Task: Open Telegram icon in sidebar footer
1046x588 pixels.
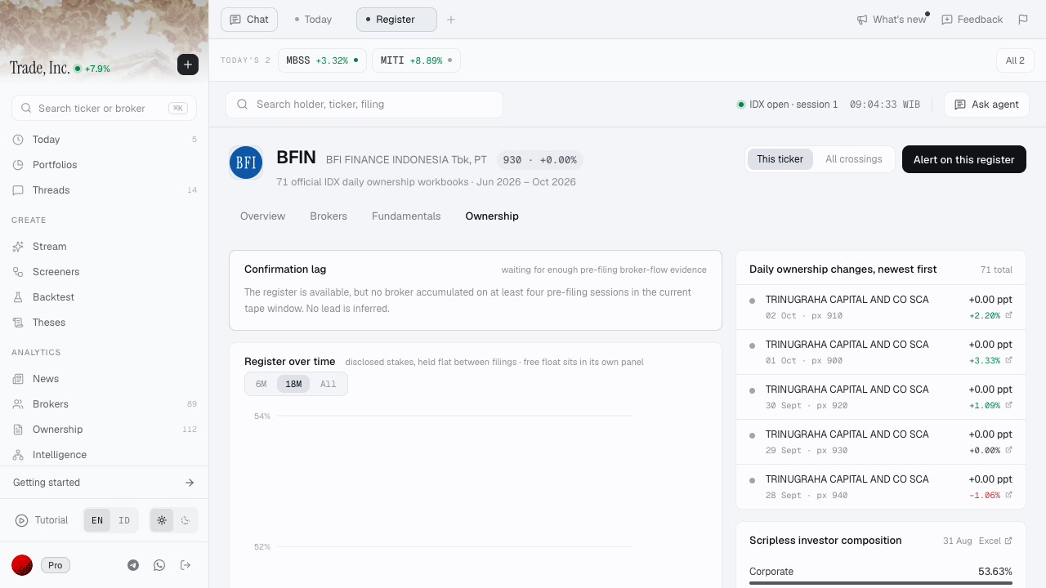Action: pyautogui.click(x=133, y=565)
